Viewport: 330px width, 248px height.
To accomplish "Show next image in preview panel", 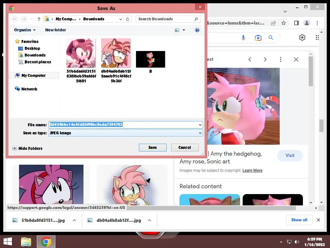I will coord(265,59).
